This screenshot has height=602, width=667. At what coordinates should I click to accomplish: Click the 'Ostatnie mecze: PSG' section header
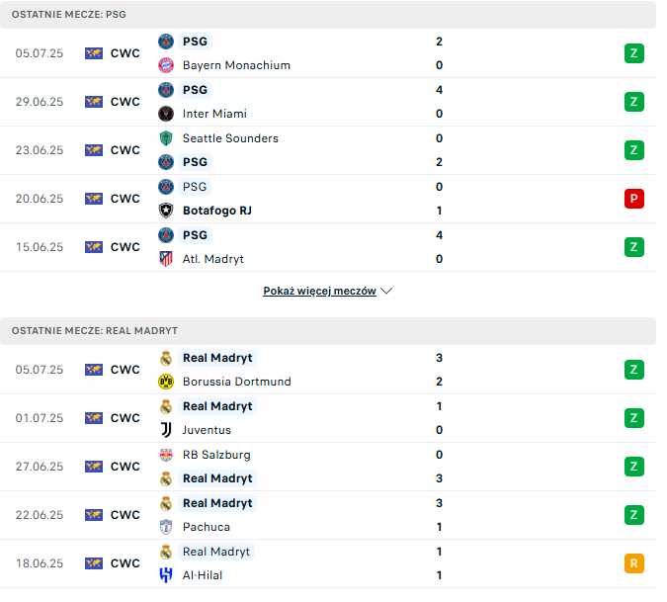[x=69, y=15]
